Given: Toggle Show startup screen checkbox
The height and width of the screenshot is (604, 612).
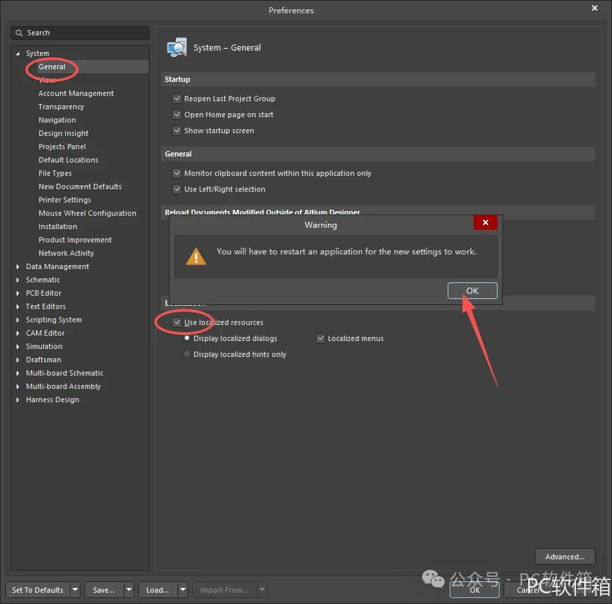Looking at the screenshot, I should point(177,131).
